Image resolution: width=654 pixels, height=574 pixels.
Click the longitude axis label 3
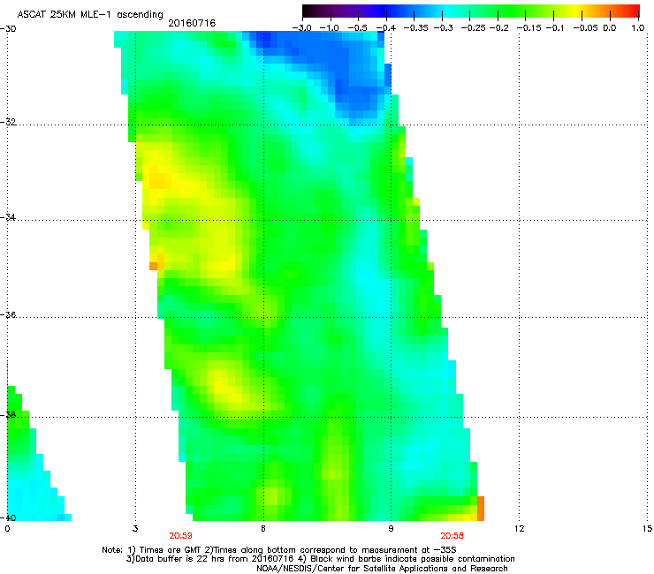point(135,529)
